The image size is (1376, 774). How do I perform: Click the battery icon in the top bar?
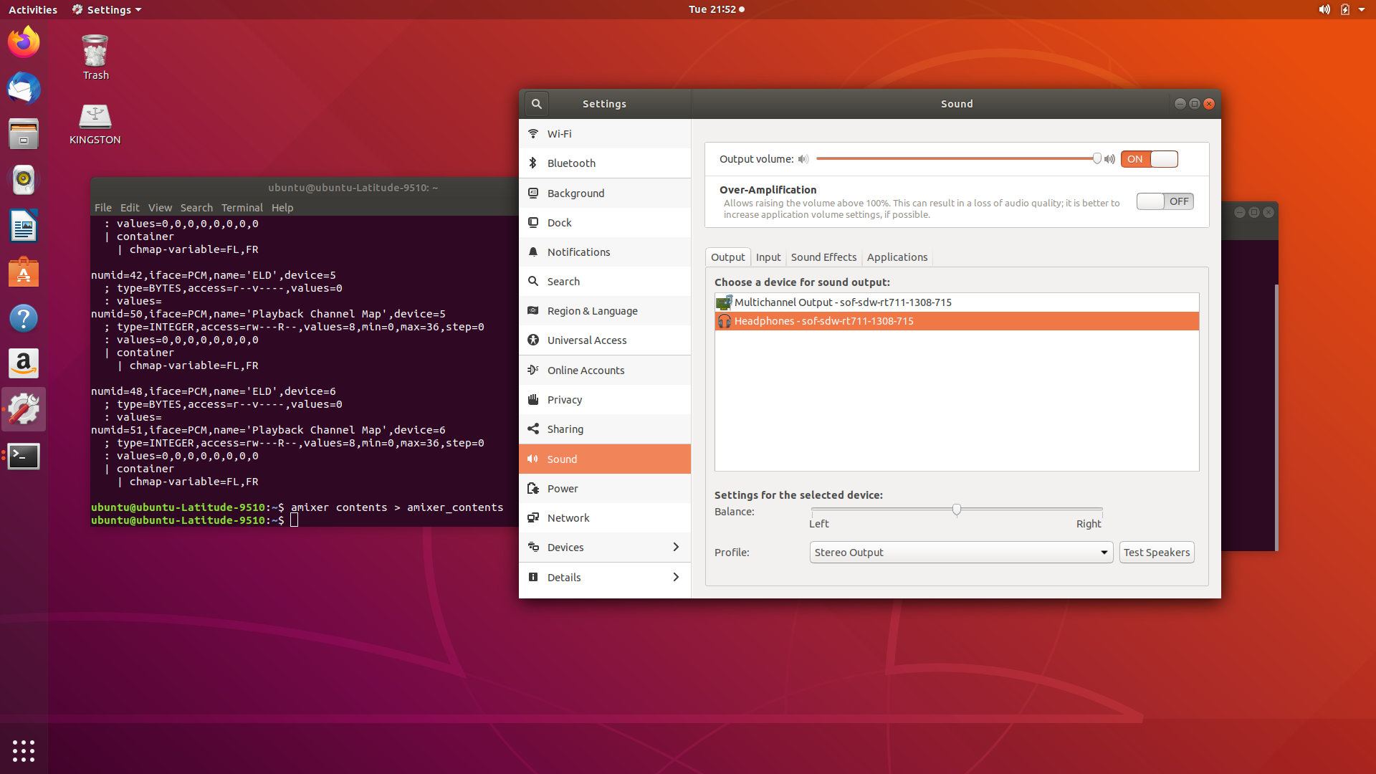point(1345,9)
